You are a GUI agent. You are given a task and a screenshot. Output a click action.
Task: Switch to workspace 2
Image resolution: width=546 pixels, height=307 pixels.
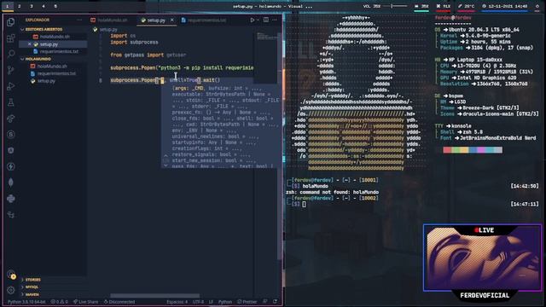coord(19,6)
